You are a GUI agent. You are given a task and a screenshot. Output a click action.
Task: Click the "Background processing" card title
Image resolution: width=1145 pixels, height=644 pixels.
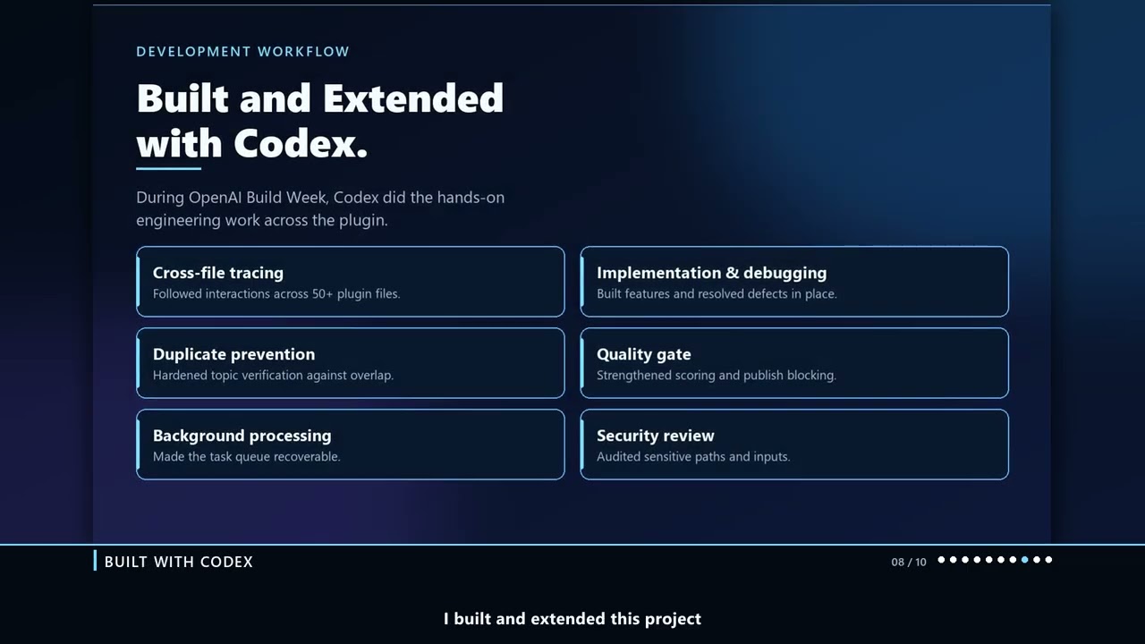(x=242, y=436)
